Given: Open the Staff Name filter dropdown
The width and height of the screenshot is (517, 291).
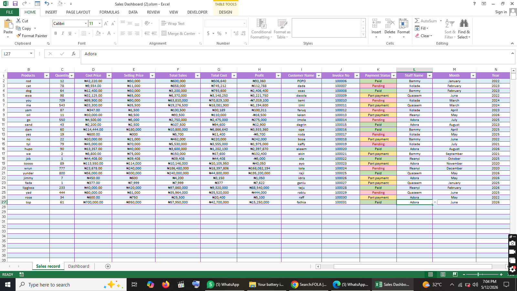Looking at the screenshot, I should tap(429, 75).
